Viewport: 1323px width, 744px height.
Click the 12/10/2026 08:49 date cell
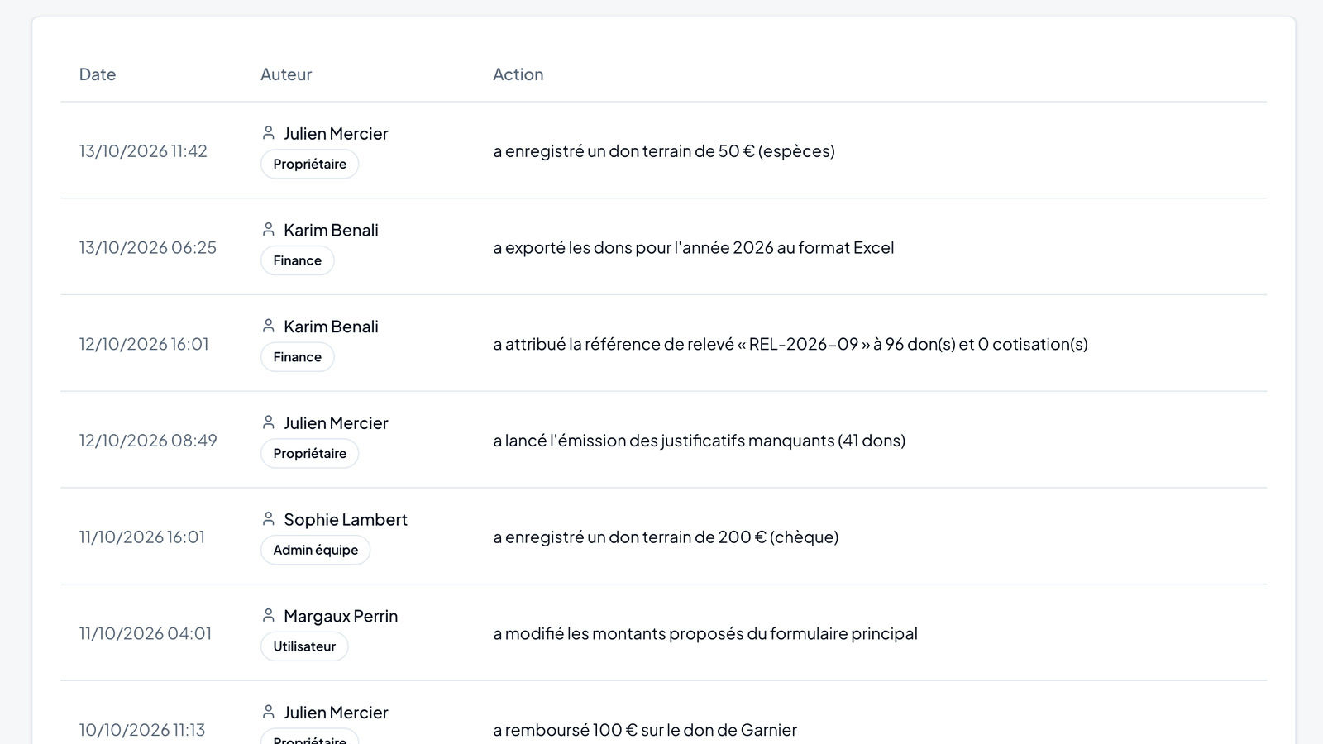tap(148, 441)
